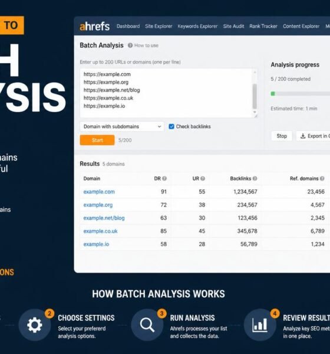Sort by the UR column header

[196, 178]
